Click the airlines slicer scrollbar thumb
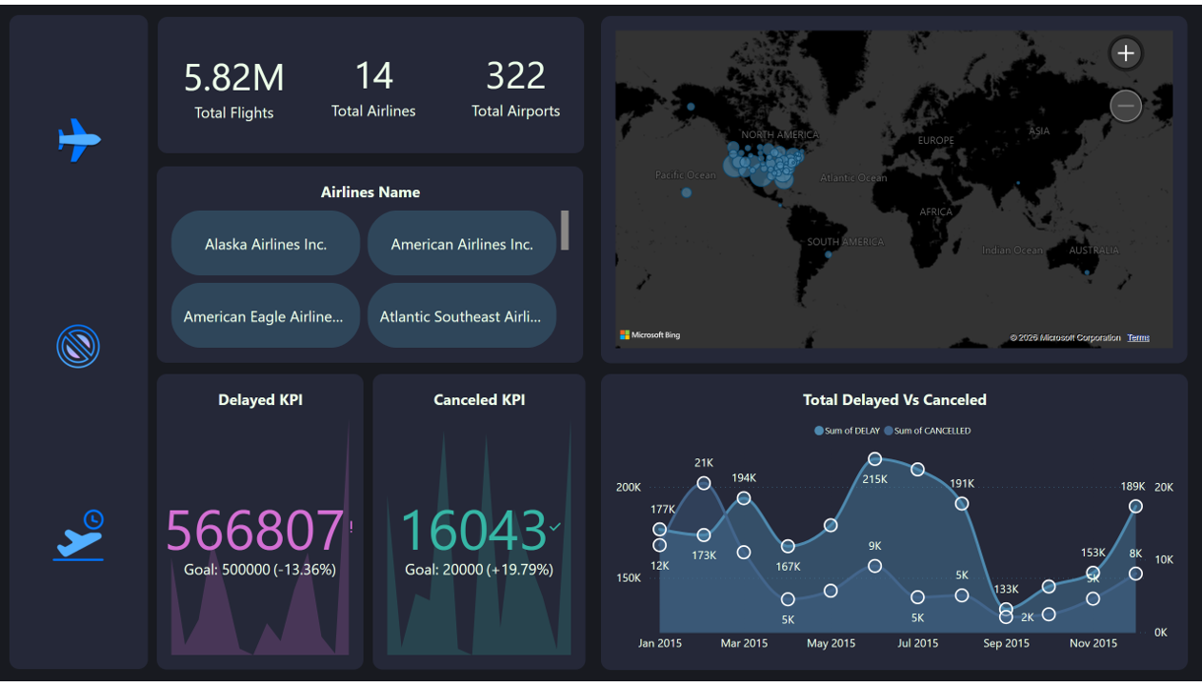Screen dimensions: 1202x686 (x=565, y=231)
